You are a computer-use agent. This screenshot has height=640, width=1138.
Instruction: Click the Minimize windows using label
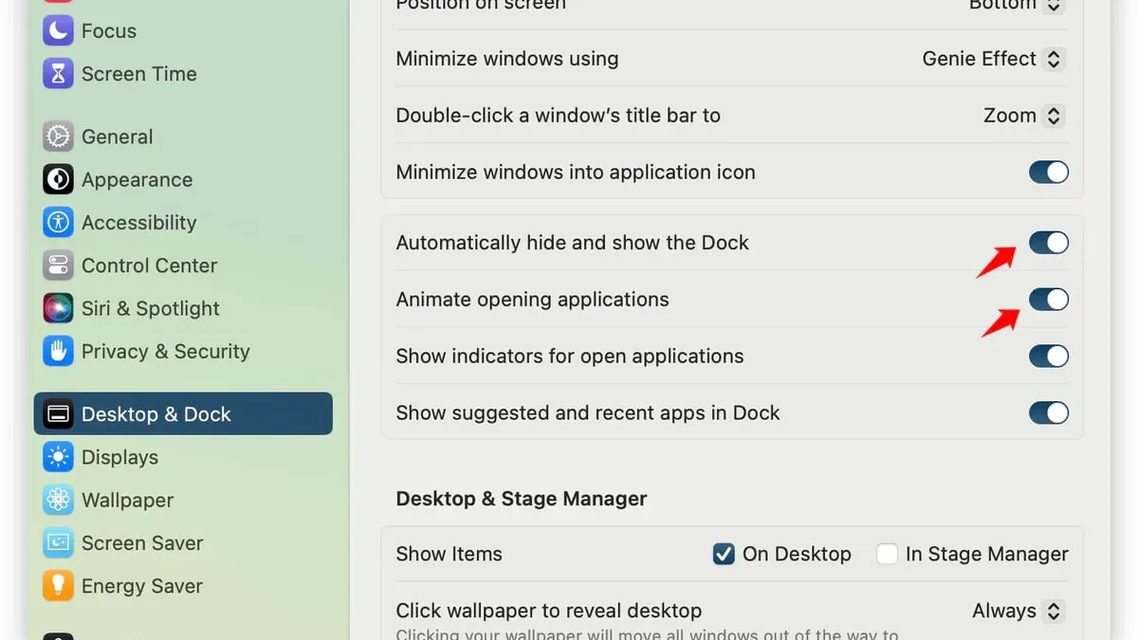[507, 59]
